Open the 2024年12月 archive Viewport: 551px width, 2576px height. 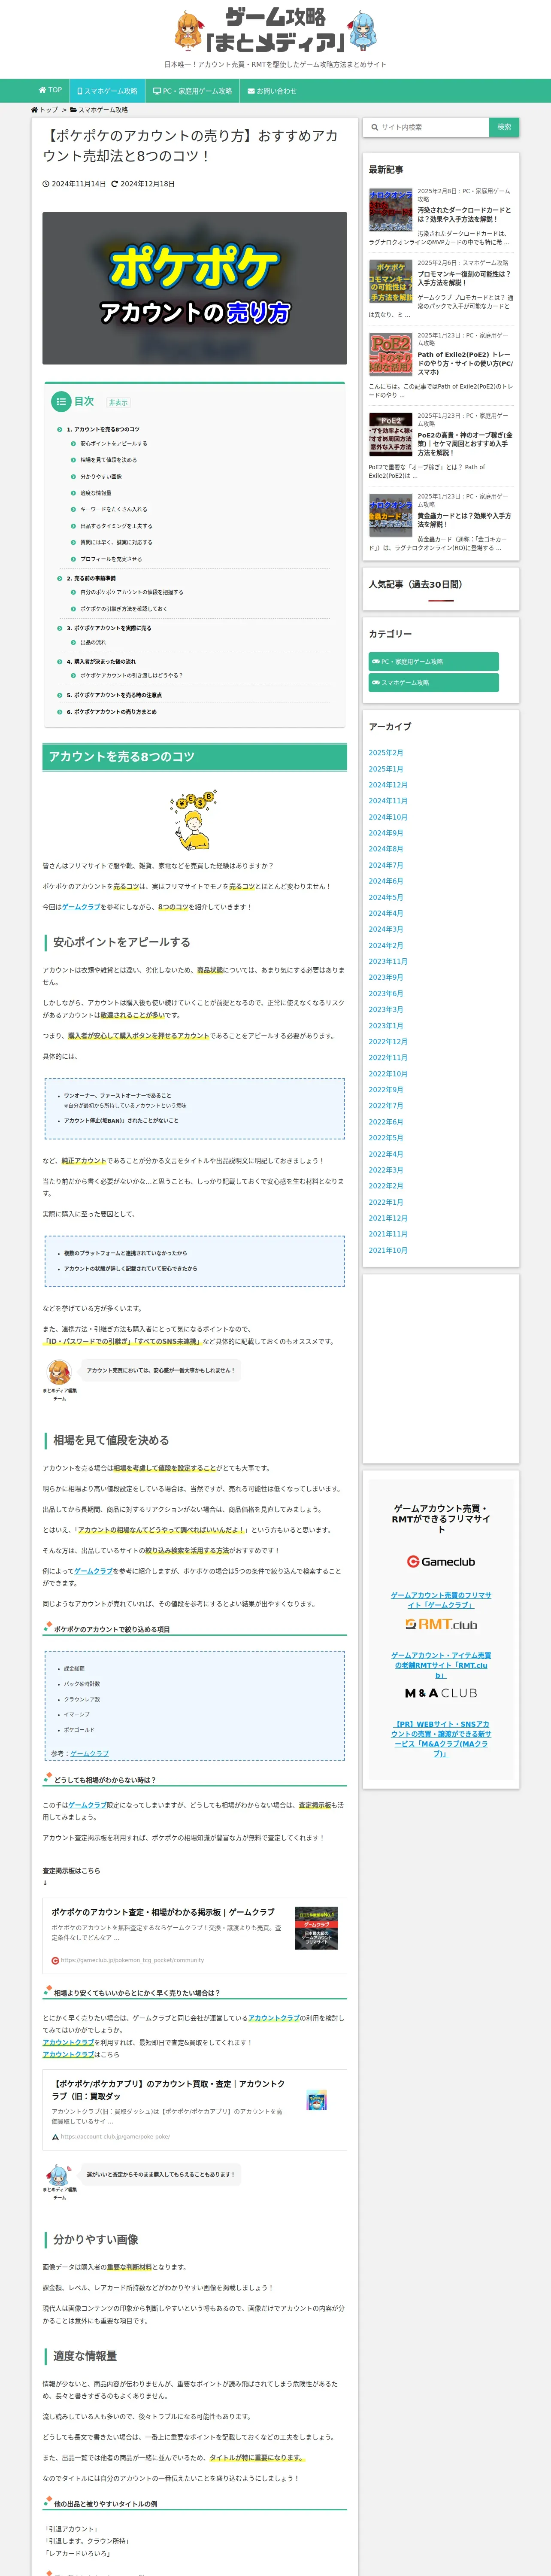(x=388, y=785)
